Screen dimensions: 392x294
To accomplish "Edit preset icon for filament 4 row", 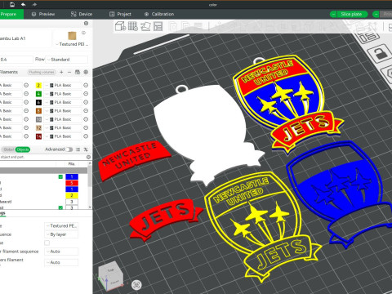I will tap(86, 94).
